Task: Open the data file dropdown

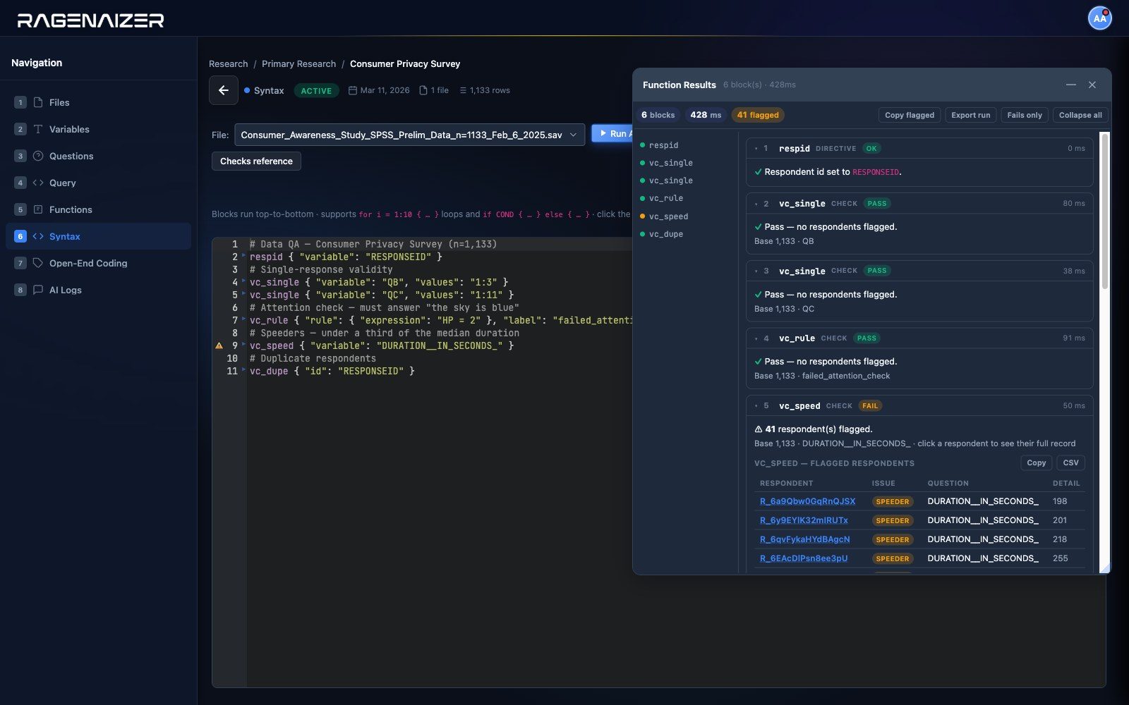Action: 410,135
